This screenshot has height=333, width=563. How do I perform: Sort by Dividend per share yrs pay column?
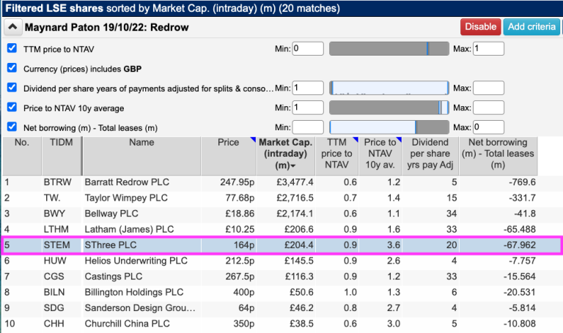point(430,156)
